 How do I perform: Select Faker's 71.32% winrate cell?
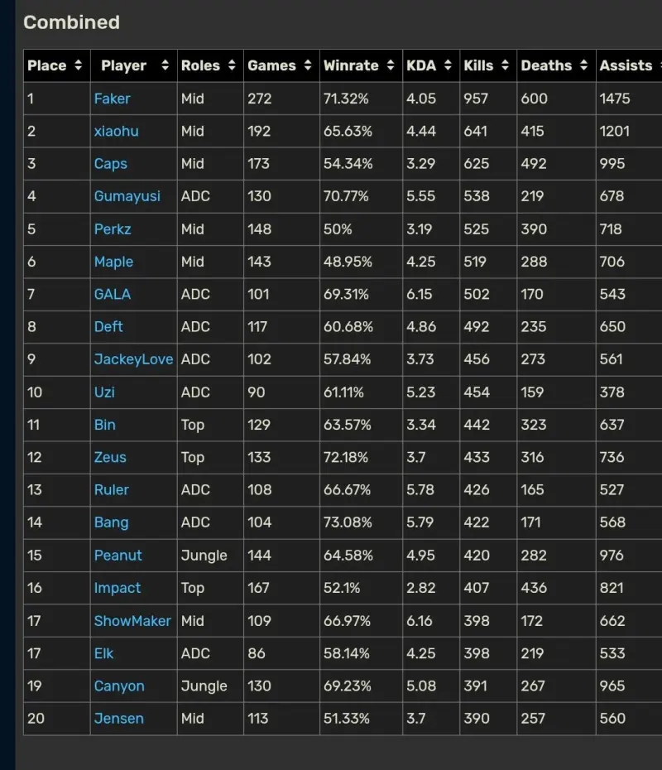347,99
